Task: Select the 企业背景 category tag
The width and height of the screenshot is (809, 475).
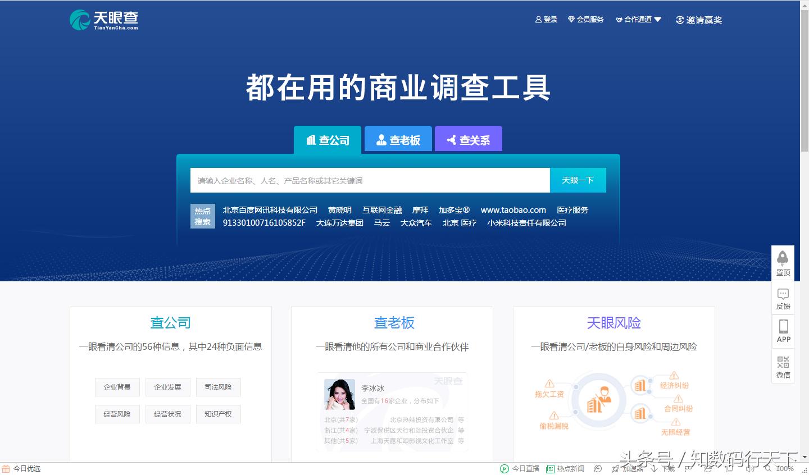Action: [x=117, y=387]
